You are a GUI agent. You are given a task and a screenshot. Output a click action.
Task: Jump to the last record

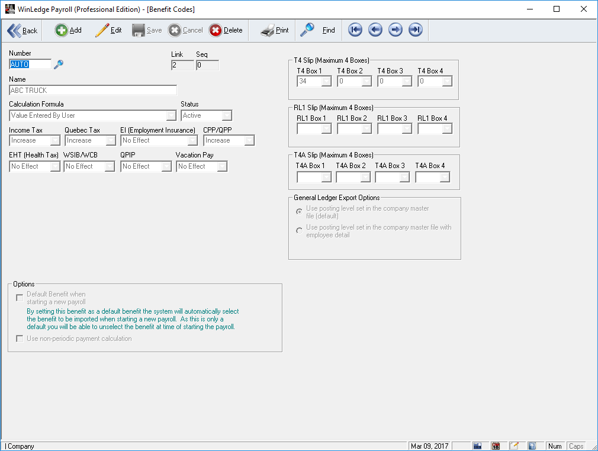416,30
